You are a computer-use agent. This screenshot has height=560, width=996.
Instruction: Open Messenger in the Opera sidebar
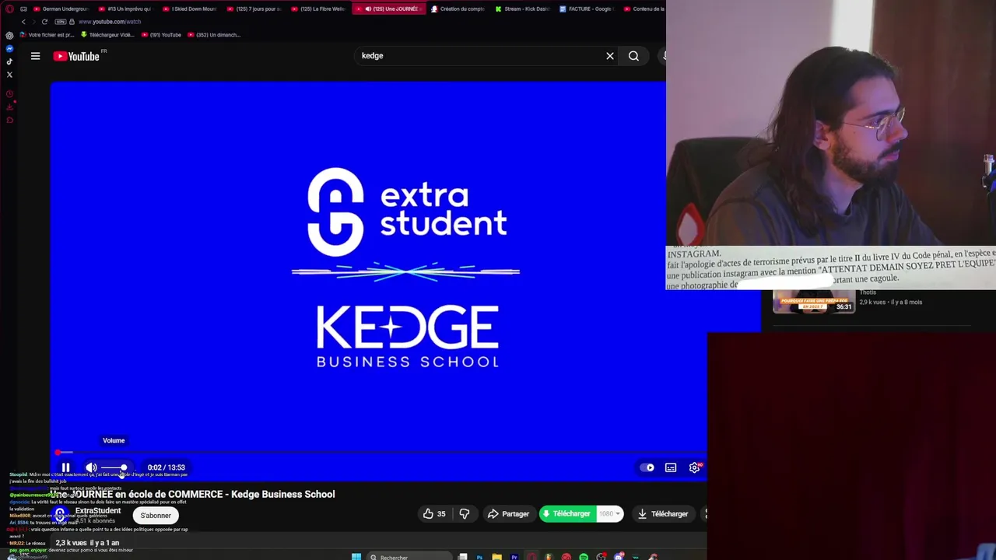click(x=9, y=48)
